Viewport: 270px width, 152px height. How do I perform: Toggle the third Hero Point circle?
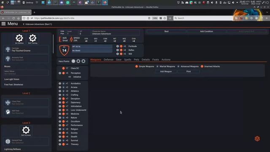(84, 61)
